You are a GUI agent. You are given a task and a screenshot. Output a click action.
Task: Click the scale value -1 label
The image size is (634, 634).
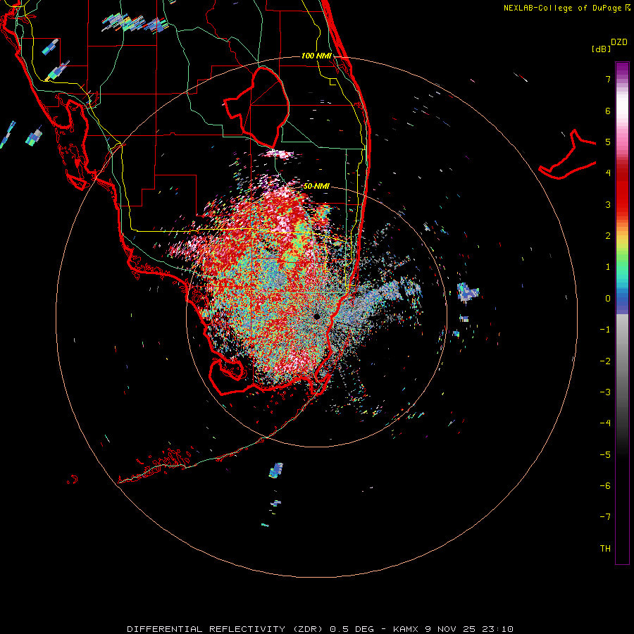click(x=605, y=330)
